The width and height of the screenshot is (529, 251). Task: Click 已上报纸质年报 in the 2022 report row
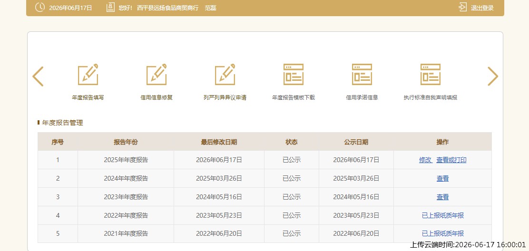pos(442,215)
